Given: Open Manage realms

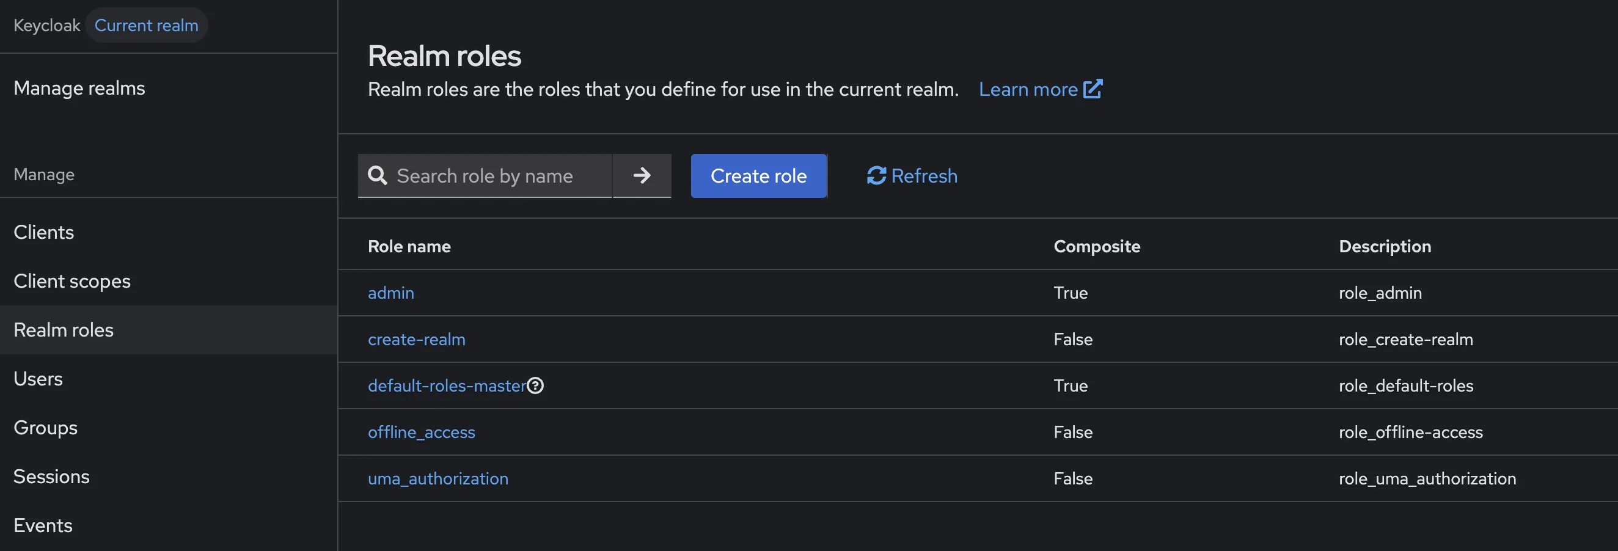Looking at the screenshot, I should coord(79,88).
